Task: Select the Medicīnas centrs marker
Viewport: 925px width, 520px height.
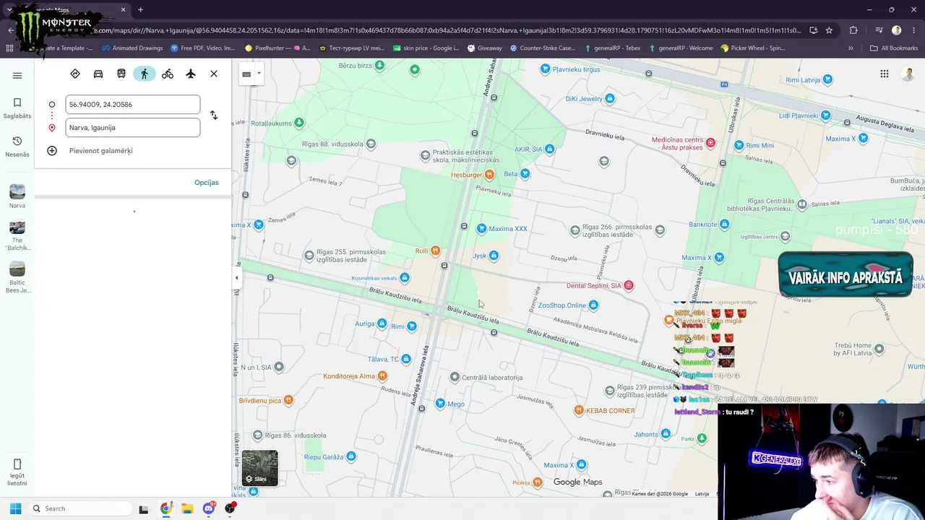Action: [x=711, y=143]
